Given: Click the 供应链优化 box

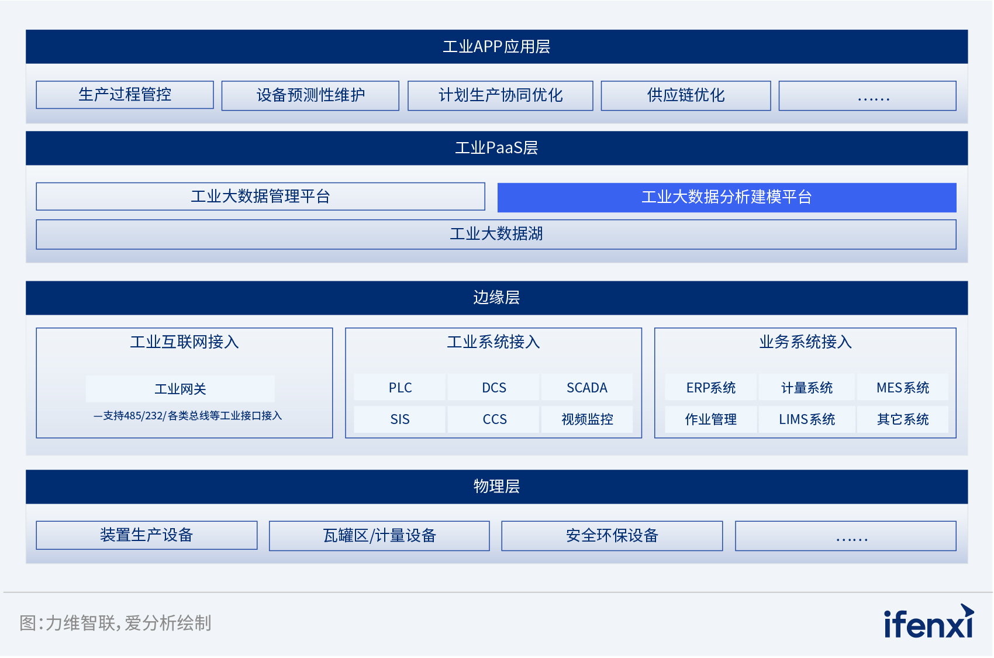Looking at the screenshot, I should point(686,95).
